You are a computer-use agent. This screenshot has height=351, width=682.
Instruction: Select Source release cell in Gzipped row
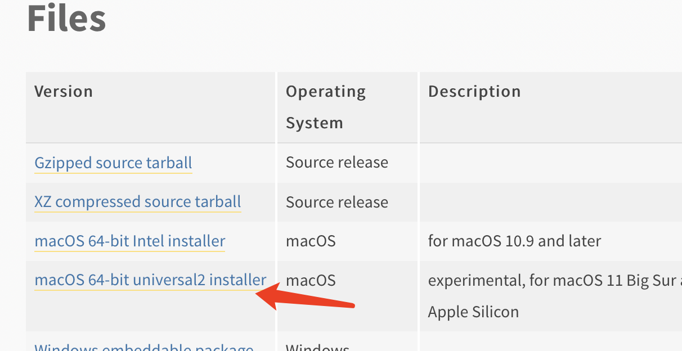point(337,163)
